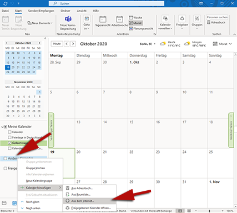Toggle the Freigegebene group checkbox
The height and width of the screenshot is (213, 237).
[6, 168]
